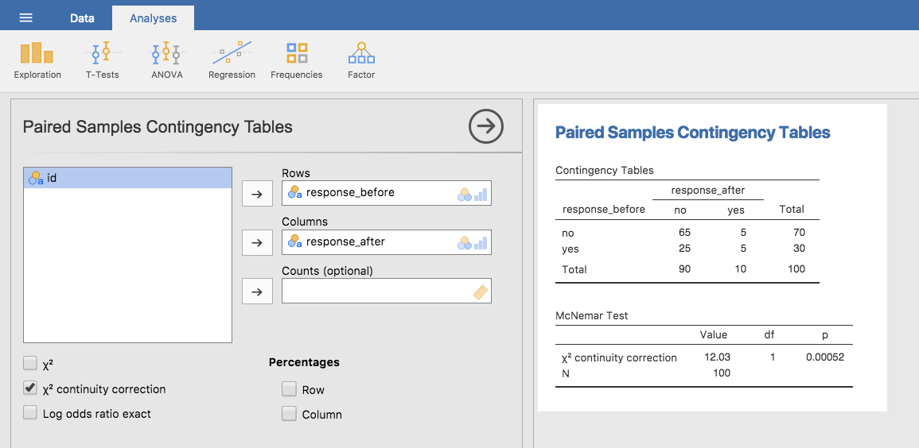This screenshot has height=448, width=919.
Task: Click the Contingency Tables table heading
Action: click(x=604, y=171)
